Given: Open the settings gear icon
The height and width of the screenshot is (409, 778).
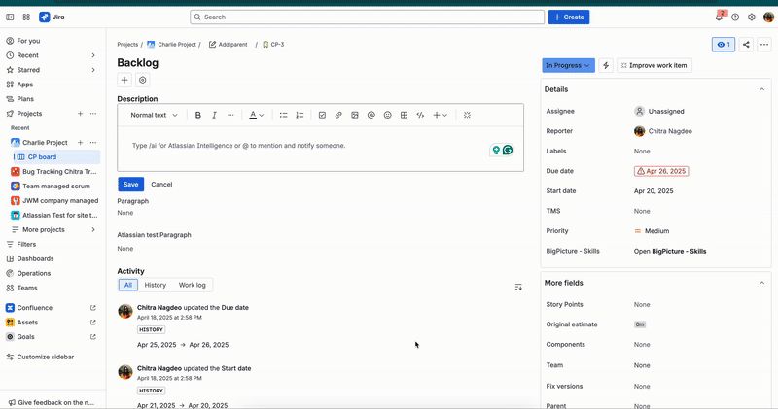Looking at the screenshot, I should (x=752, y=17).
